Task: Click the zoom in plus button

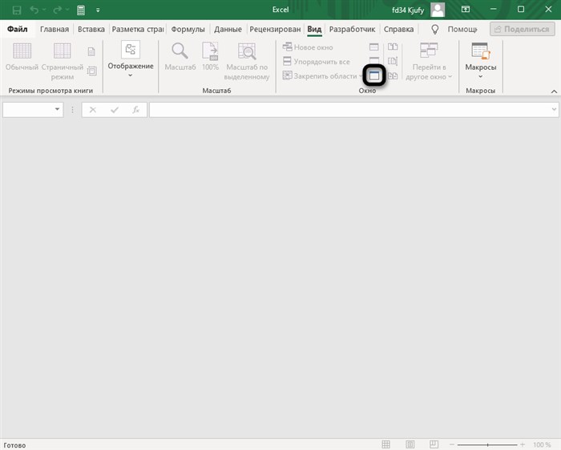Action: pos(523,444)
